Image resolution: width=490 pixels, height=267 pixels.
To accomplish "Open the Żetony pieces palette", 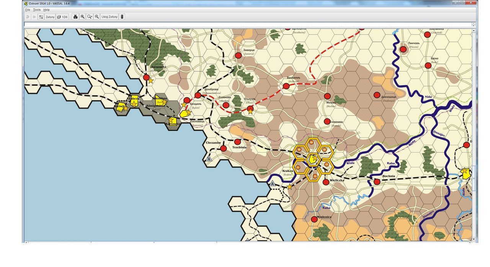I will tap(50, 17).
